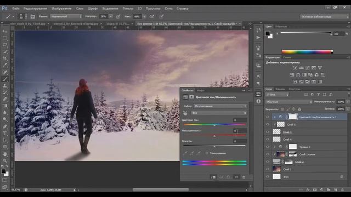The image size is (351, 197).
Task: Open layer styles fx at Layers bottom
Action: point(308,190)
